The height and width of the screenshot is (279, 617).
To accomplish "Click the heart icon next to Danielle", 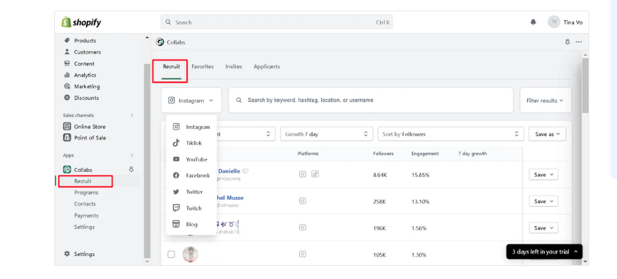I will [x=245, y=171].
